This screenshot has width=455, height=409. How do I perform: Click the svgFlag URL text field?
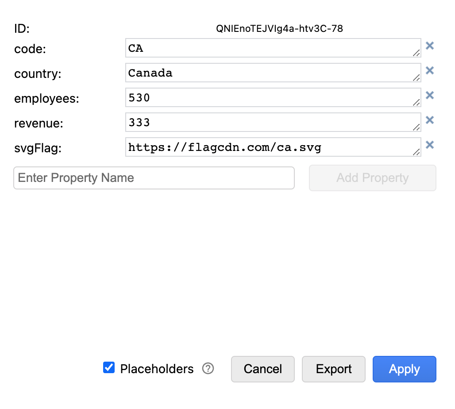coord(273,147)
